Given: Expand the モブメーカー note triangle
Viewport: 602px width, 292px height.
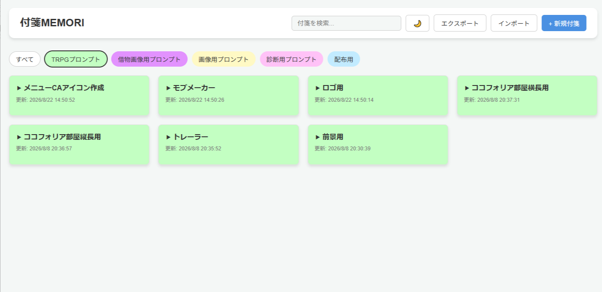Looking at the screenshot, I should click(168, 88).
